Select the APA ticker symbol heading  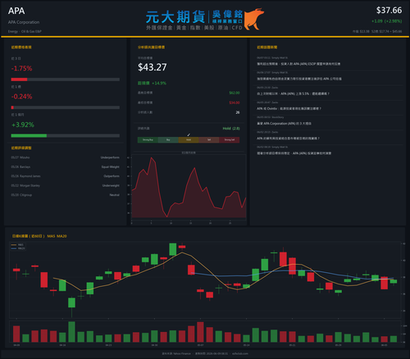(16, 11)
